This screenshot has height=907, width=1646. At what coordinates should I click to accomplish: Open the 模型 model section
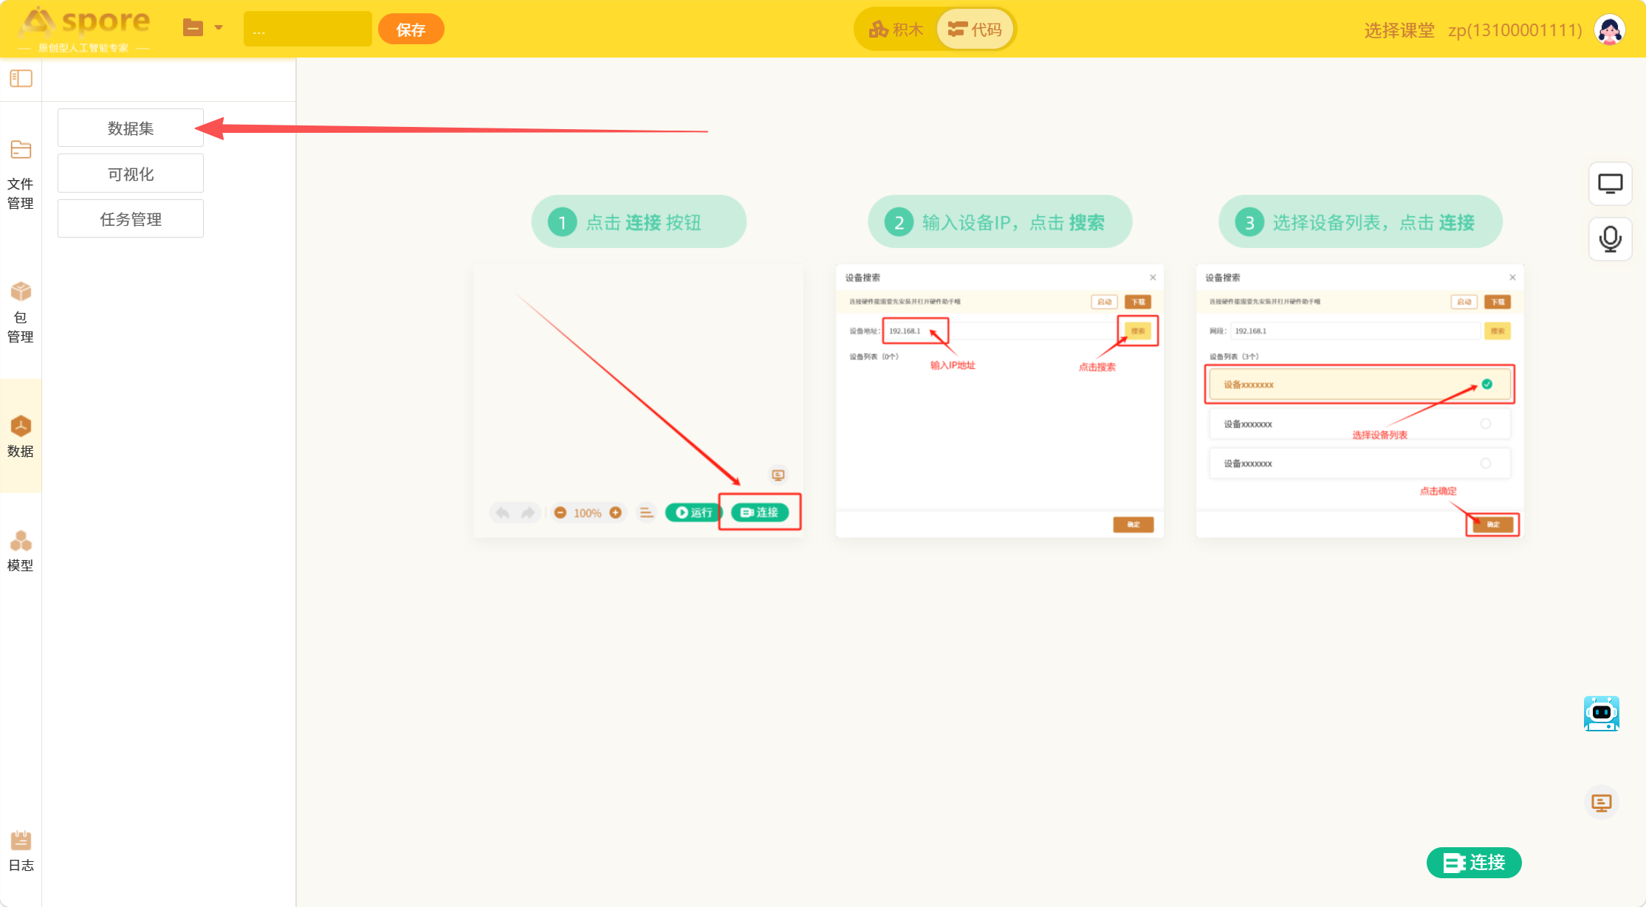pos(21,551)
